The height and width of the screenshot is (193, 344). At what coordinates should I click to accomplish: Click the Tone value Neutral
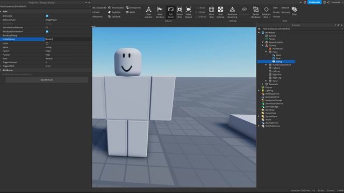pyautogui.click(x=49, y=58)
